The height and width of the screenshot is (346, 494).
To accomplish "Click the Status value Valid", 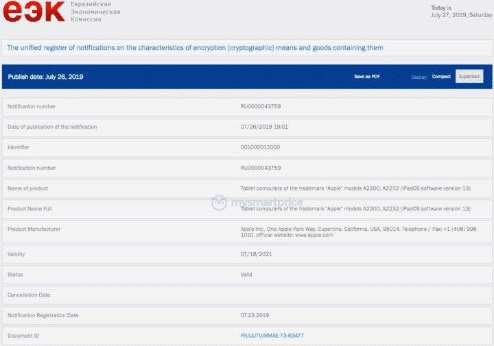I will pos(246,275).
